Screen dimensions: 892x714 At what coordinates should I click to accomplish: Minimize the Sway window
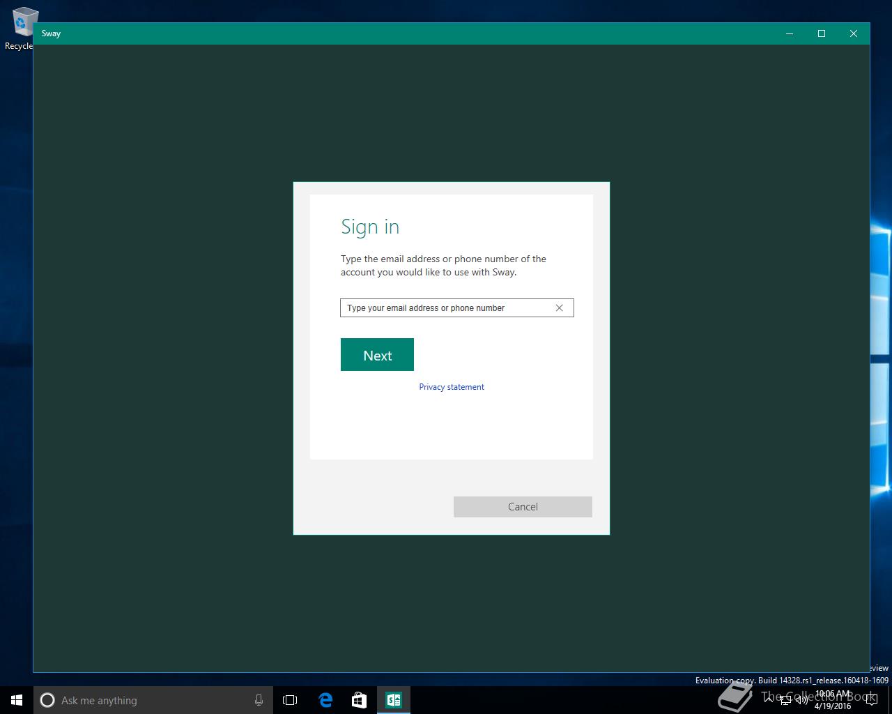click(x=790, y=33)
